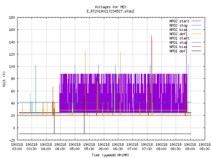This screenshot has height=158, width=211.
Task: Click the 'Volt (V)' y-axis label
Action: [4, 79]
